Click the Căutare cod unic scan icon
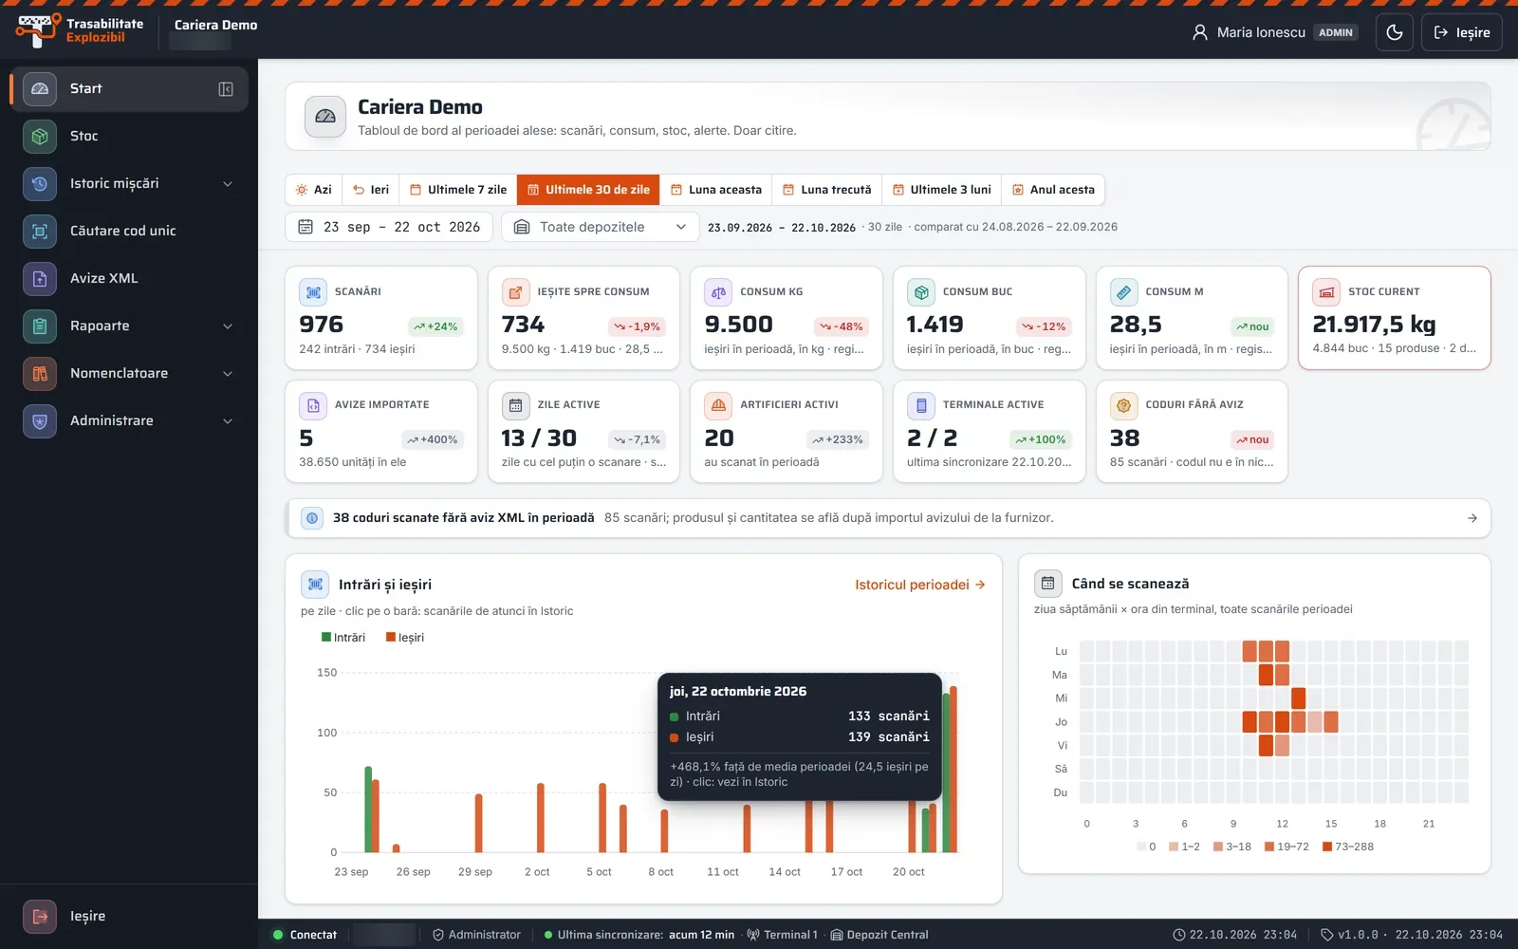 (x=40, y=231)
